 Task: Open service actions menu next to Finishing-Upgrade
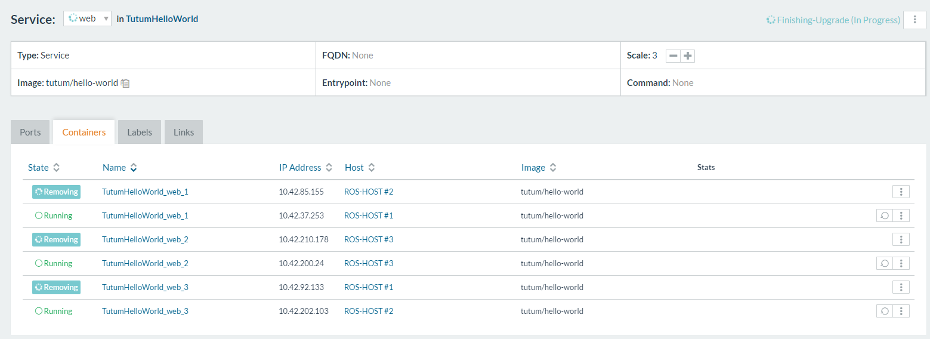(914, 20)
